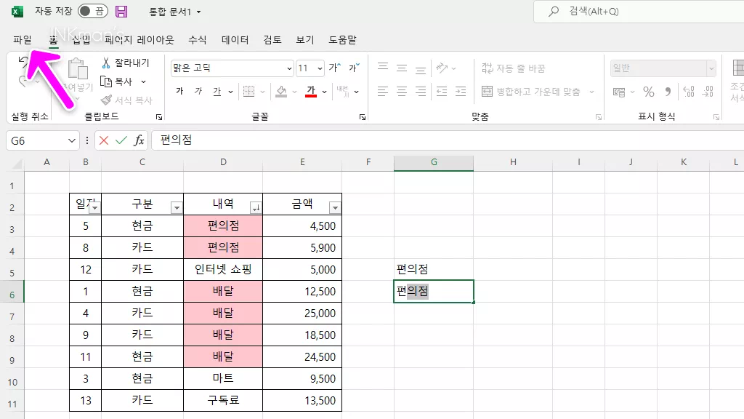Click align right icon
The image size is (744, 419).
(421, 91)
